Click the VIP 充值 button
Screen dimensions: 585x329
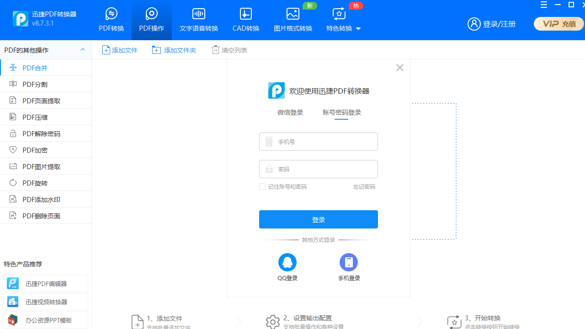(x=558, y=24)
